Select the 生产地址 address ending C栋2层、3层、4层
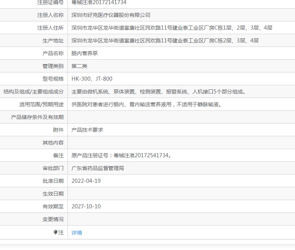 [165, 41]
